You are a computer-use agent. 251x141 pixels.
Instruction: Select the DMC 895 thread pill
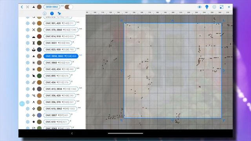point(57,76)
